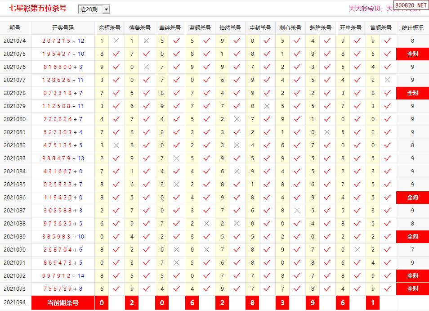Click the 蓝颜杀号 column header
Screen dimensions: 429x311
(x=200, y=27)
